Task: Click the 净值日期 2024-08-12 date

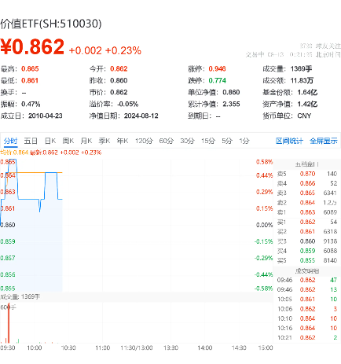Action: (141, 116)
